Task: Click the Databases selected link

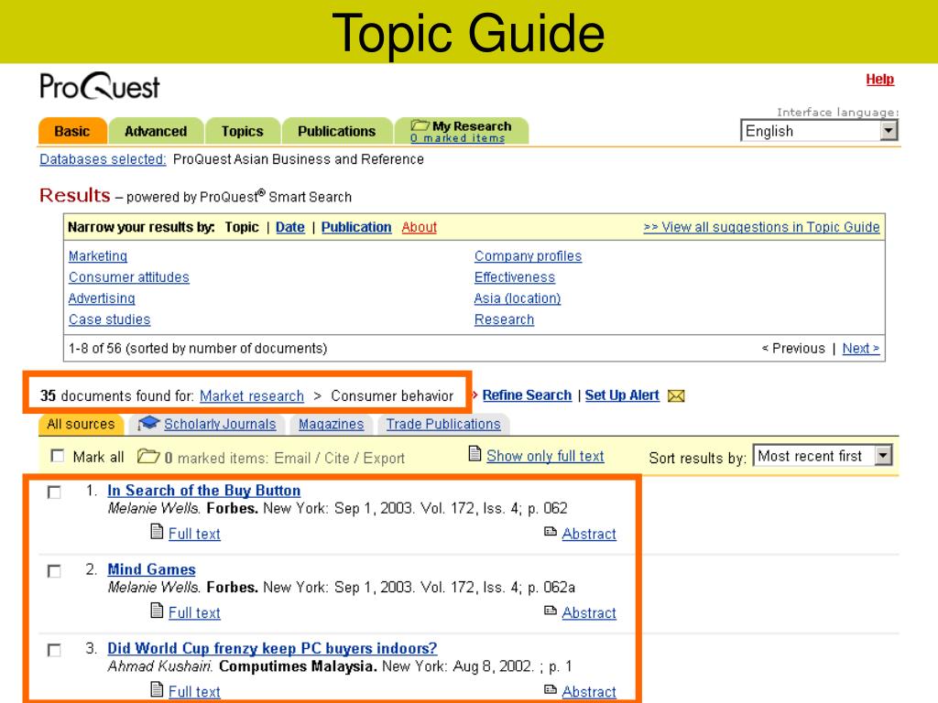Action: tap(103, 159)
